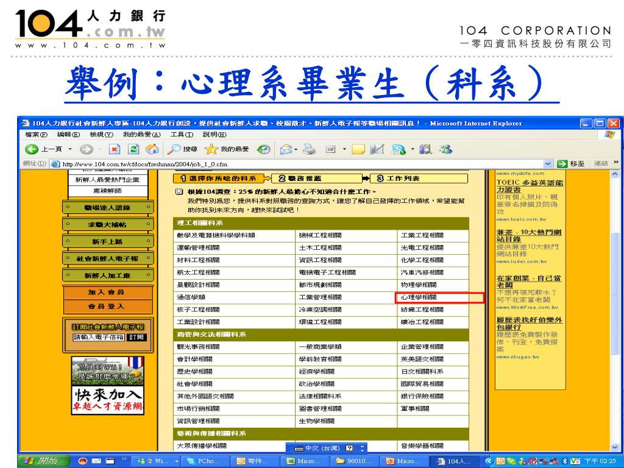The image size is (624, 468).
Task: Select step tab 職務推薦
Action: 316,179
